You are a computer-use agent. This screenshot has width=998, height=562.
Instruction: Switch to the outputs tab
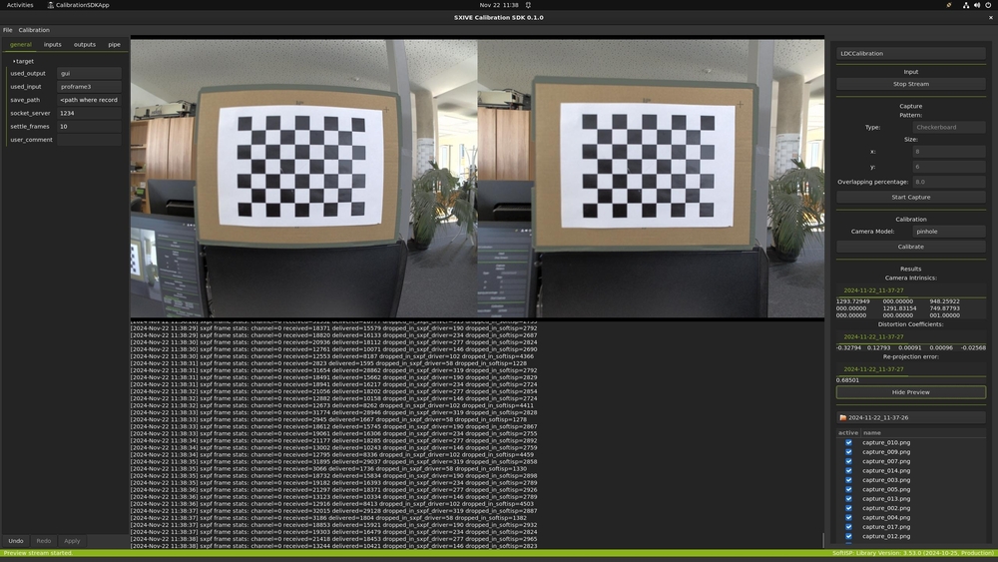point(85,44)
